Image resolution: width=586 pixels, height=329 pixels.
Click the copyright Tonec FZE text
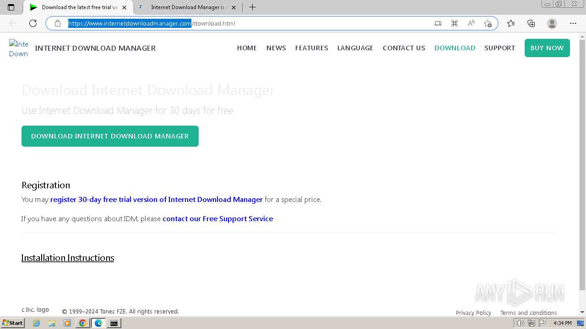[120, 312]
